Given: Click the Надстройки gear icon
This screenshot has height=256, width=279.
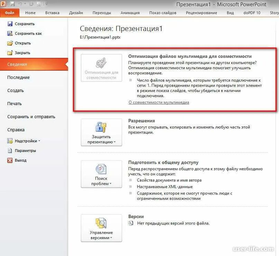Looking at the screenshot, I should (10, 141).
